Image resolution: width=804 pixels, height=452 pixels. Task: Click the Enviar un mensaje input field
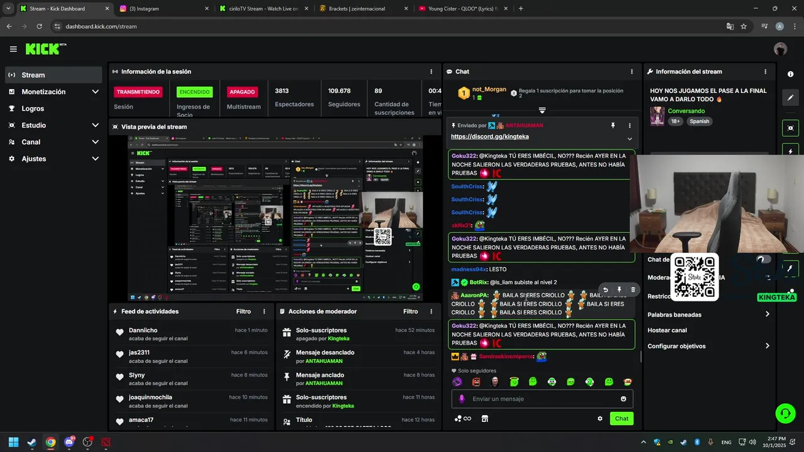click(542, 399)
